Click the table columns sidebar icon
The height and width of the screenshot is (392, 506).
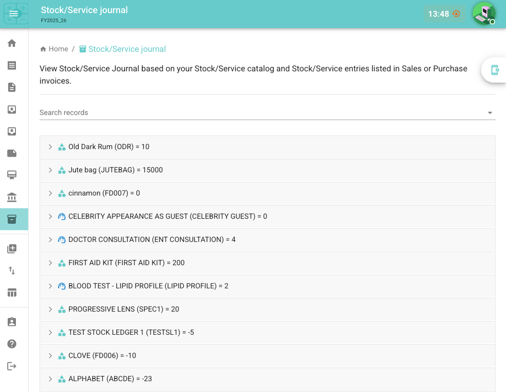[x=12, y=293]
